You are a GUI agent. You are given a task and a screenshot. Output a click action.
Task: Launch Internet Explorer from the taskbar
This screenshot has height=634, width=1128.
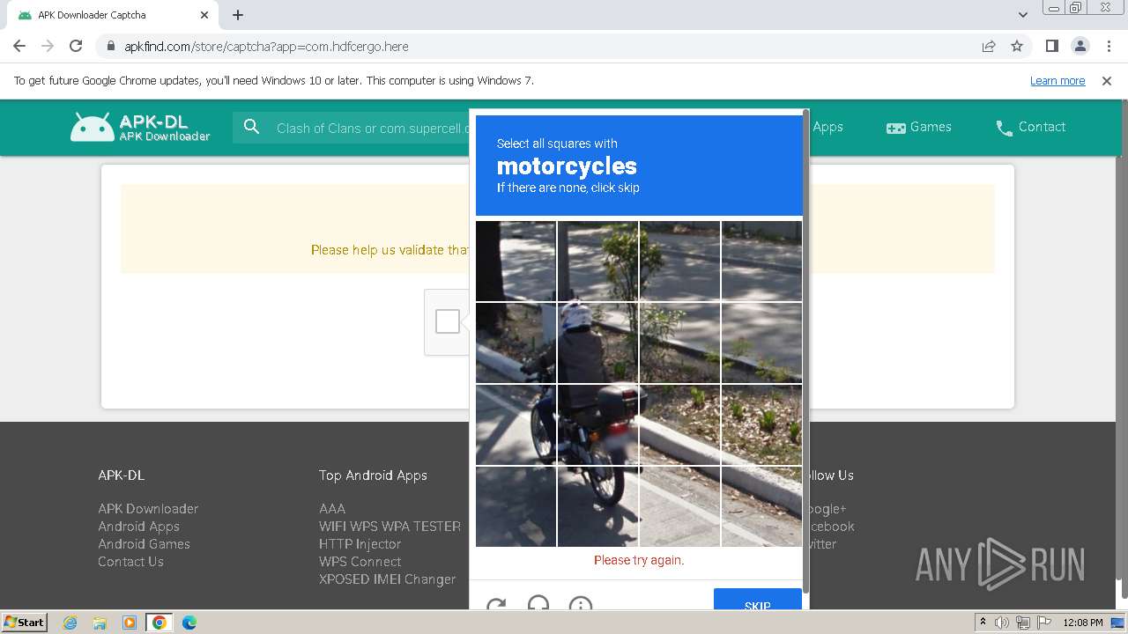point(70,623)
